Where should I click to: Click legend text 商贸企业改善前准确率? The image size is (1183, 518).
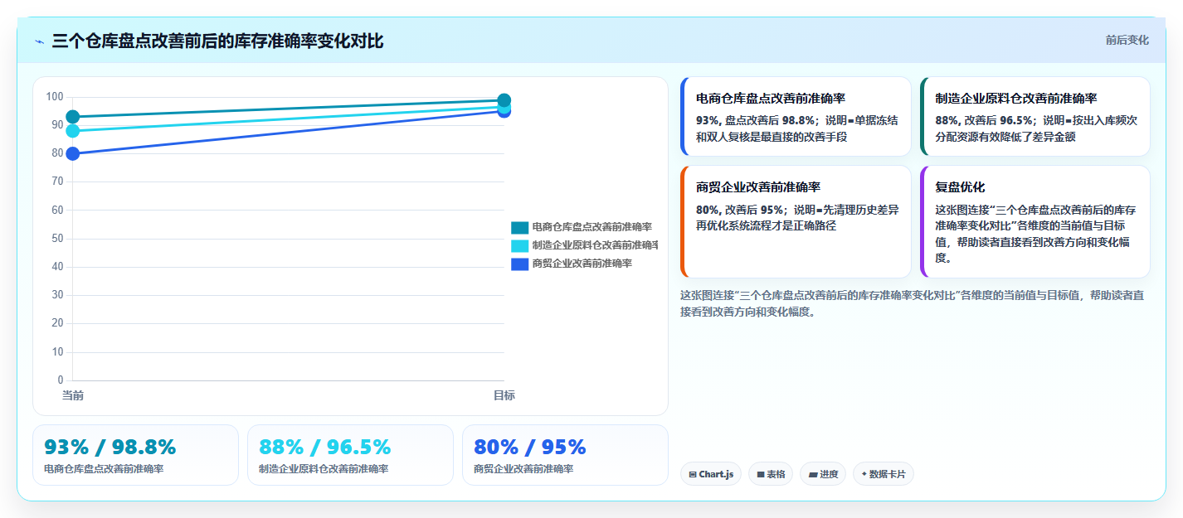[x=582, y=264]
